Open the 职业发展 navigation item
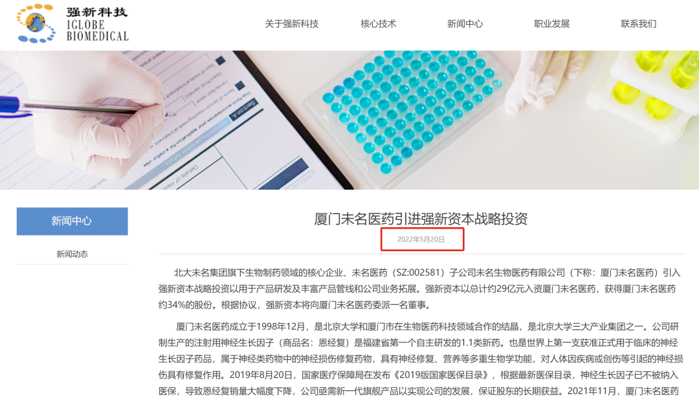The image size is (699, 398). point(552,24)
